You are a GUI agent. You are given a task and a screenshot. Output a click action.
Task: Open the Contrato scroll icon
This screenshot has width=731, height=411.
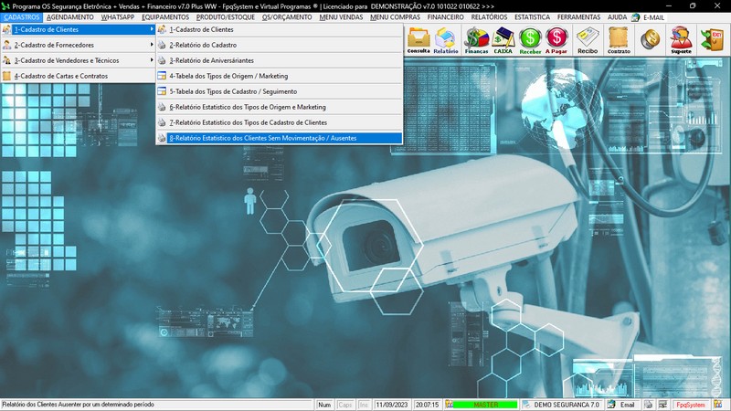click(x=619, y=40)
